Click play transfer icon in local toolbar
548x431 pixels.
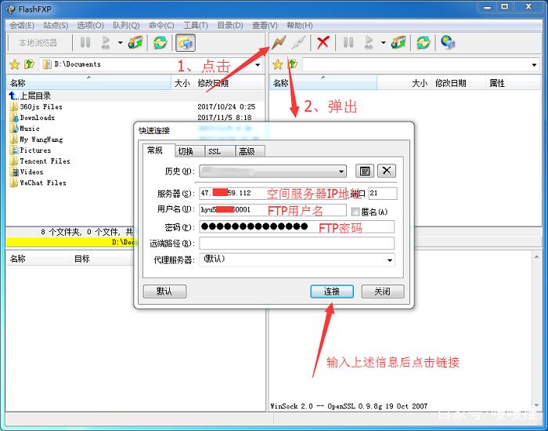pyautogui.click(x=105, y=42)
